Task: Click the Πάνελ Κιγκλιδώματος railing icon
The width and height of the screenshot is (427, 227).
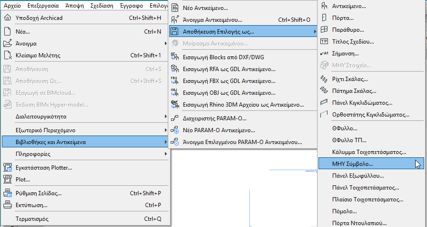Action: 324,103
